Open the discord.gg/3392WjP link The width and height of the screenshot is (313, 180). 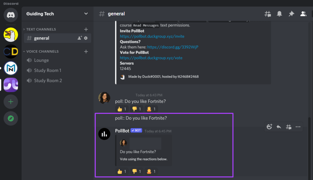[173, 47]
